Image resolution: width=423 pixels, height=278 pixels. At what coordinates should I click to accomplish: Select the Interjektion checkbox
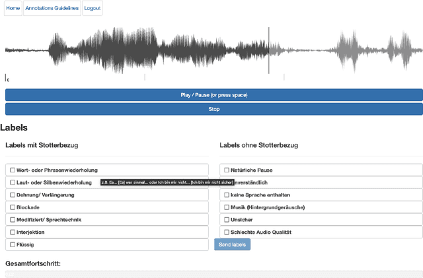coord(13,232)
